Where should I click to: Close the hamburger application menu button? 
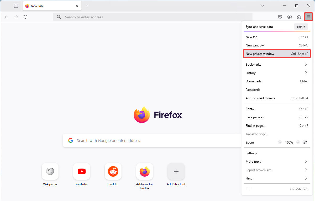pyautogui.click(x=308, y=17)
